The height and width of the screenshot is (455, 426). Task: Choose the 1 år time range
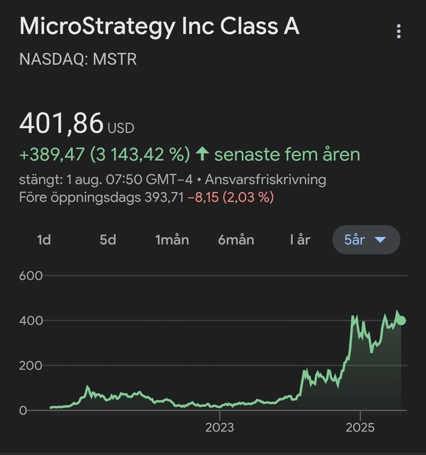[300, 239]
